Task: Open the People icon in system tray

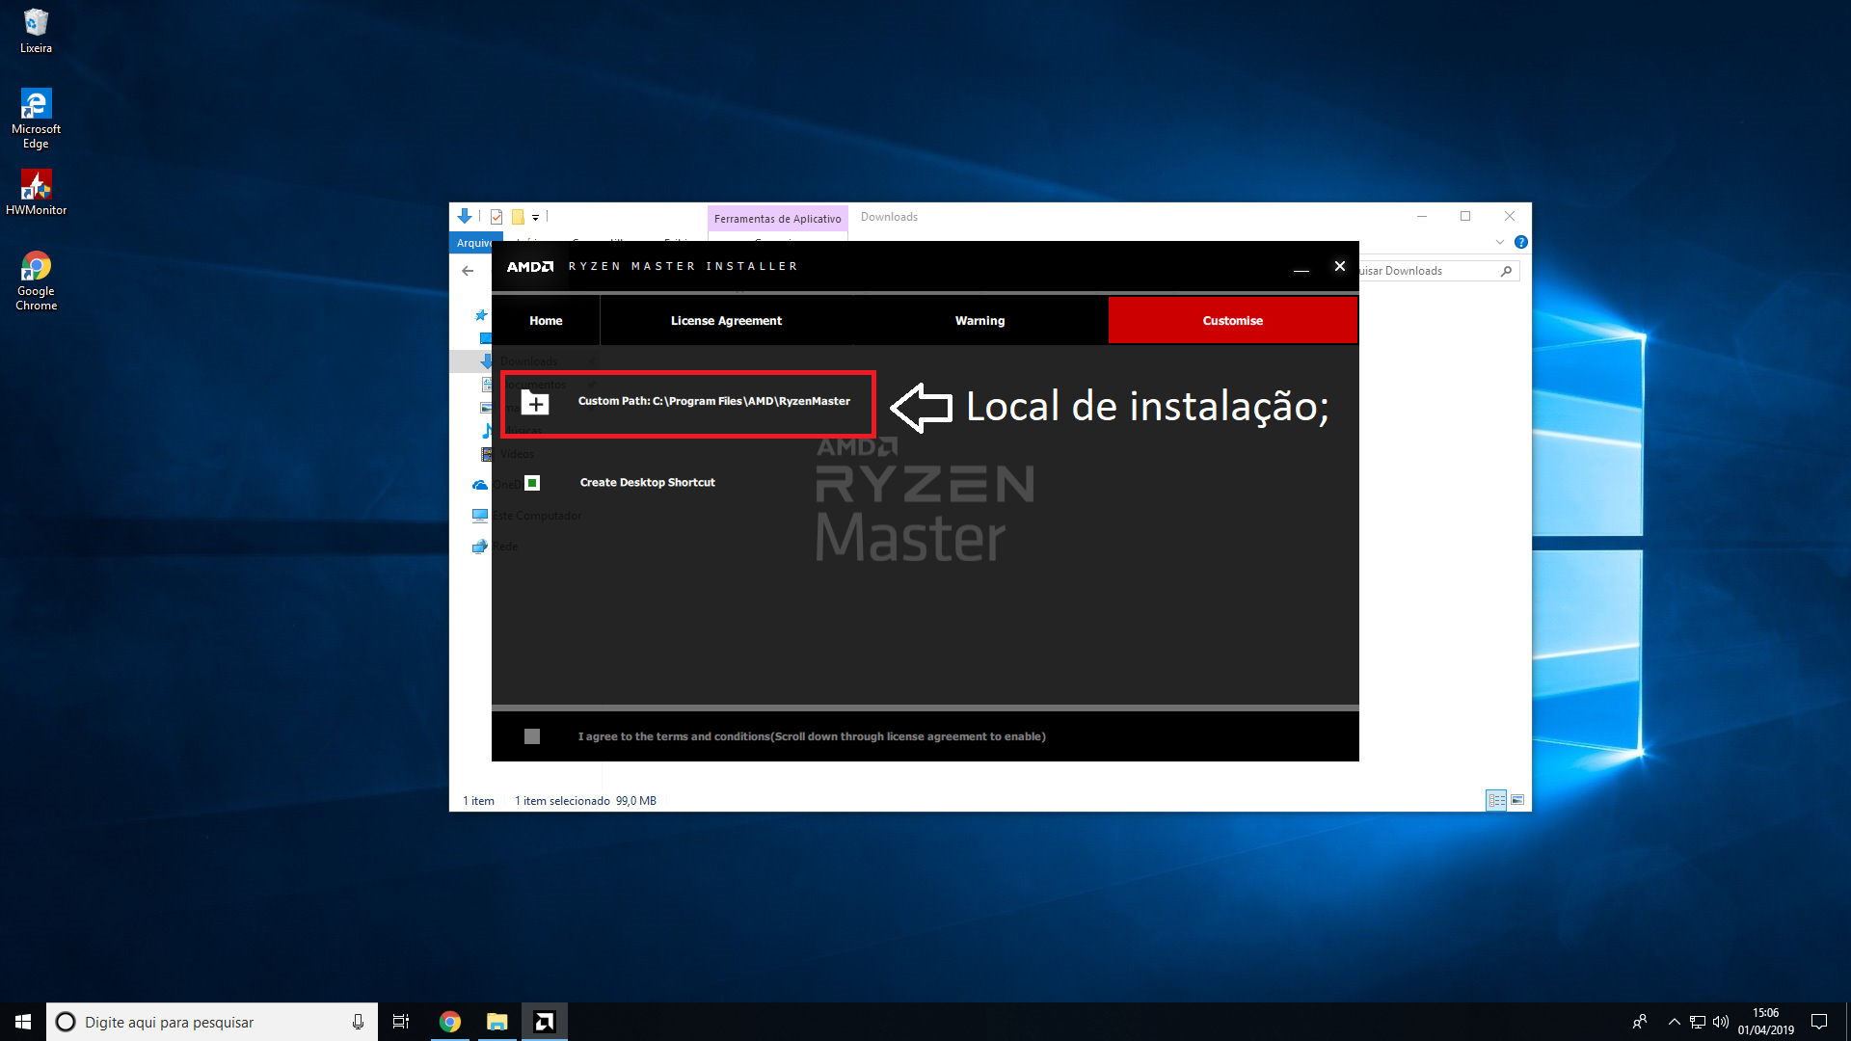Action: pos(1639,1022)
